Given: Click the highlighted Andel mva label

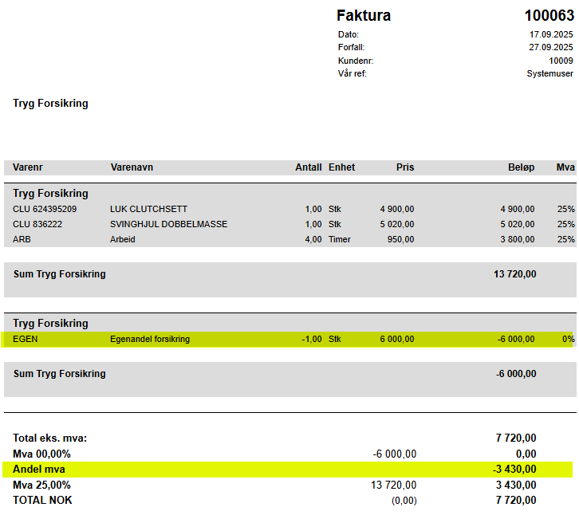Looking at the screenshot, I should click(x=39, y=470).
